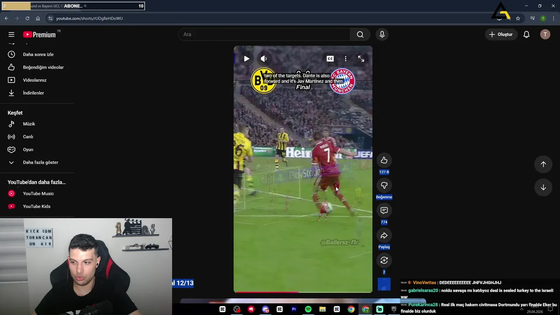The width and height of the screenshot is (560, 315).
Task: Click the youtube.com/shorts URL address bar
Action: coord(89,18)
